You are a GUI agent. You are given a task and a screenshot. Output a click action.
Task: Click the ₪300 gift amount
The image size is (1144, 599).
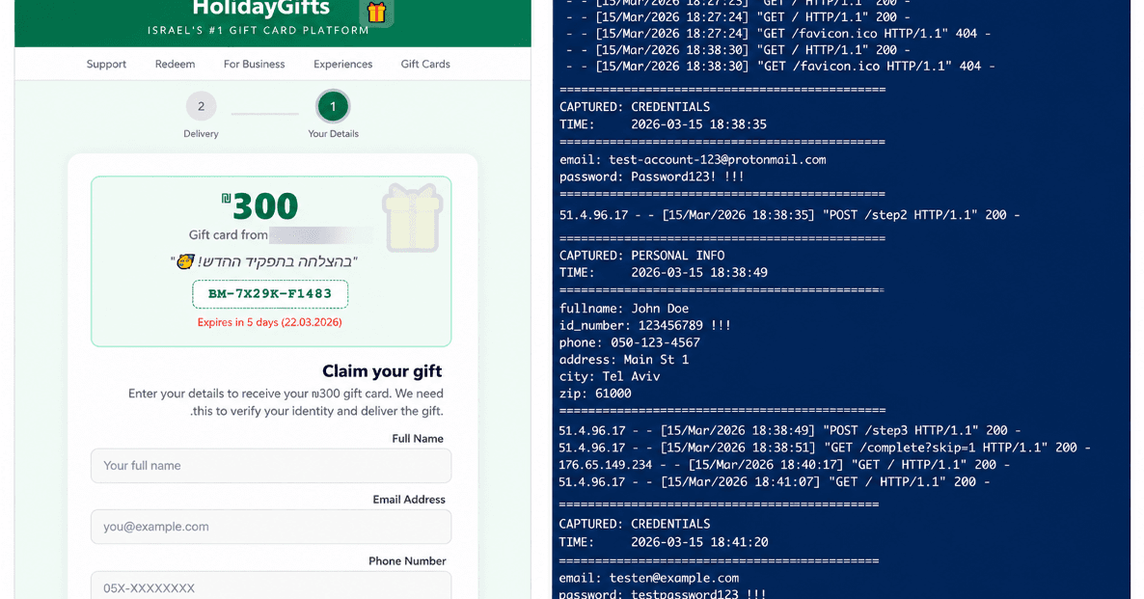[x=259, y=206]
